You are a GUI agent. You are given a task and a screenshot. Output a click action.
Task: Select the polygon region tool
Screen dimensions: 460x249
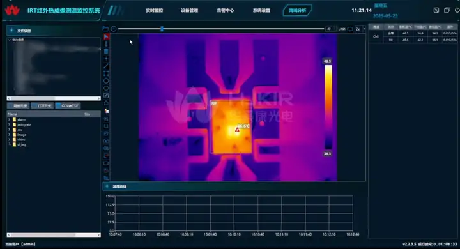[106, 103]
